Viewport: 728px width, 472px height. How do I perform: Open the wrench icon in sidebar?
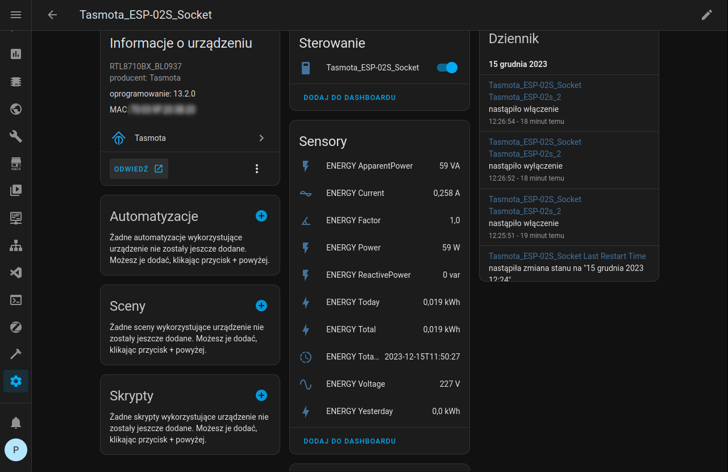coord(16,136)
